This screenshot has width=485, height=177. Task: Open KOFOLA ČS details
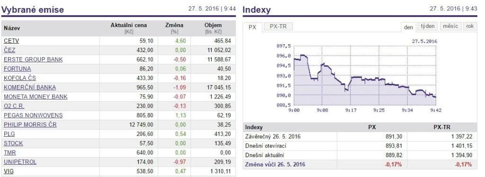(x=20, y=78)
